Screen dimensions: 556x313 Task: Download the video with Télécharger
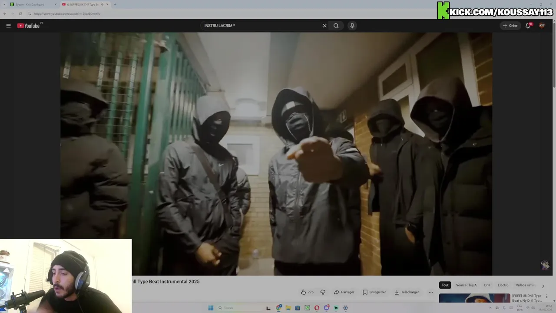[x=407, y=292]
